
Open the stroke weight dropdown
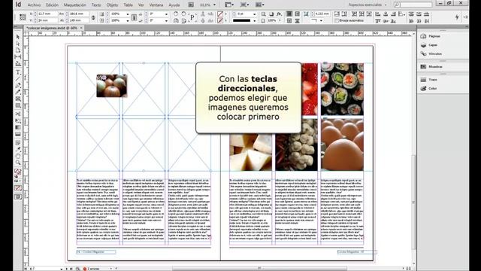tap(254, 14)
